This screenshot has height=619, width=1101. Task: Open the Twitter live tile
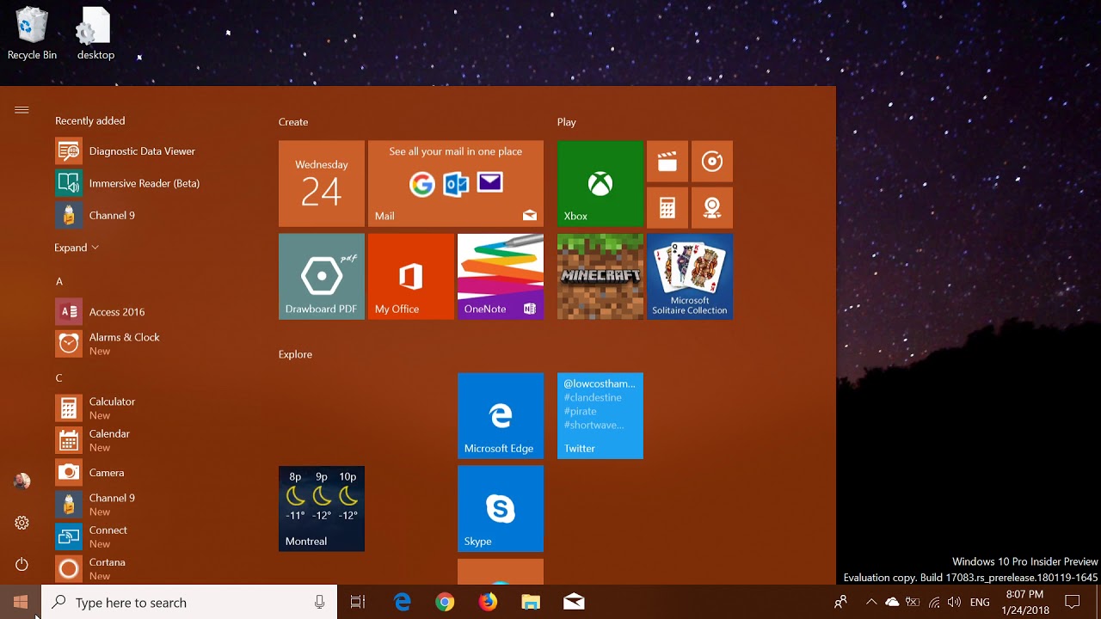click(600, 416)
